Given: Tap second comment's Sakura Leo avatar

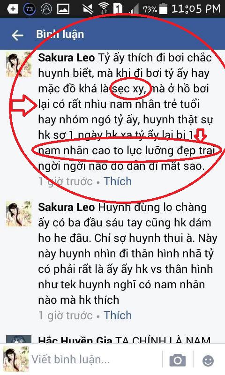Looking at the screenshot, I should pos(19,214).
